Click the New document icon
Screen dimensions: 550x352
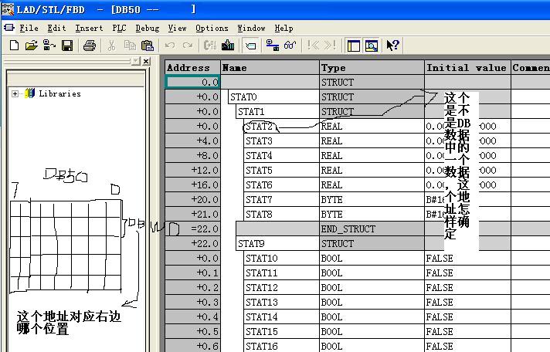tap(14, 46)
